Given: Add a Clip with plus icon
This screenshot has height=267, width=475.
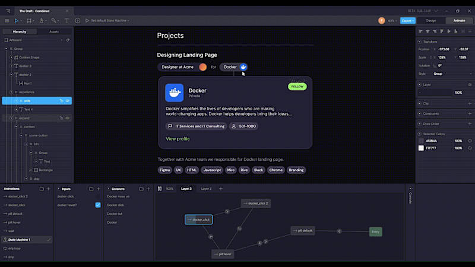Looking at the screenshot, I should click(470, 103).
